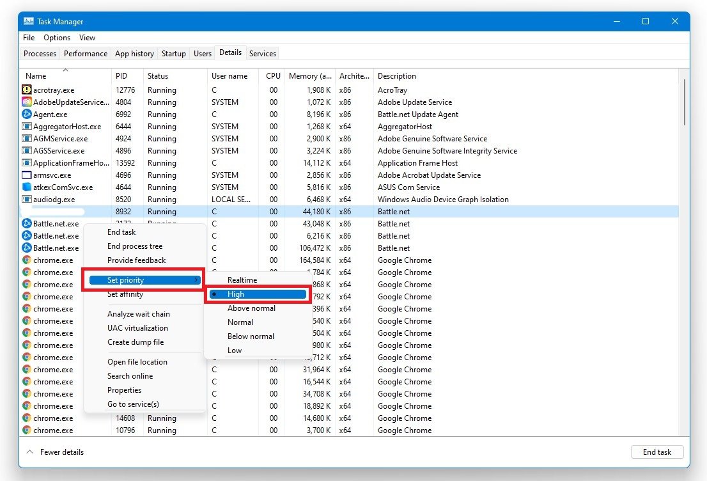
Task: Click the acrotray.exe process icon
Action: tap(27, 90)
